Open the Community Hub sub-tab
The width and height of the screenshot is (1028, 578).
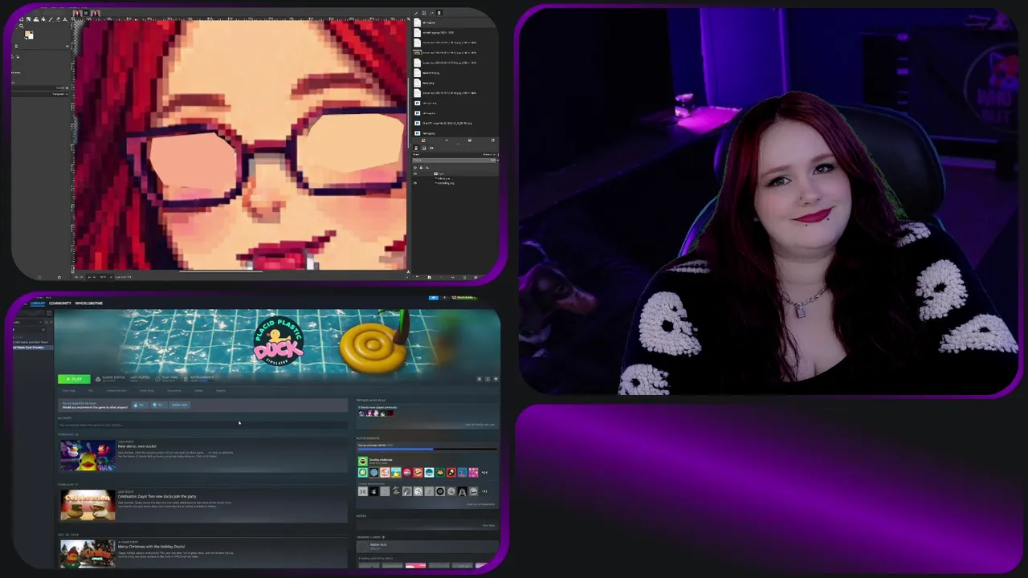(x=116, y=391)
